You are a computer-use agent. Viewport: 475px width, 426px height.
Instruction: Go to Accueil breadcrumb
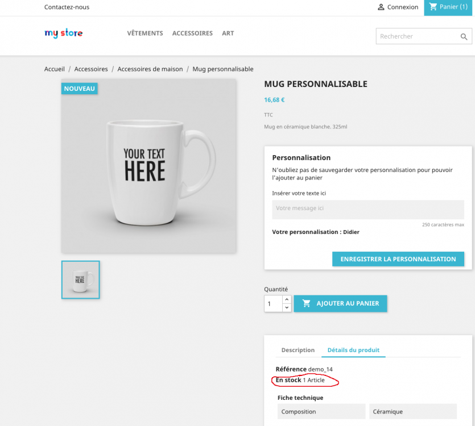(x=55, y=69)
